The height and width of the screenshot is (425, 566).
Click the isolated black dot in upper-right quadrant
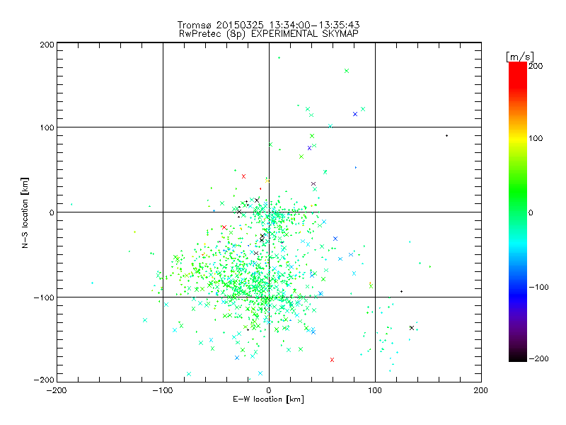(447, 136)
